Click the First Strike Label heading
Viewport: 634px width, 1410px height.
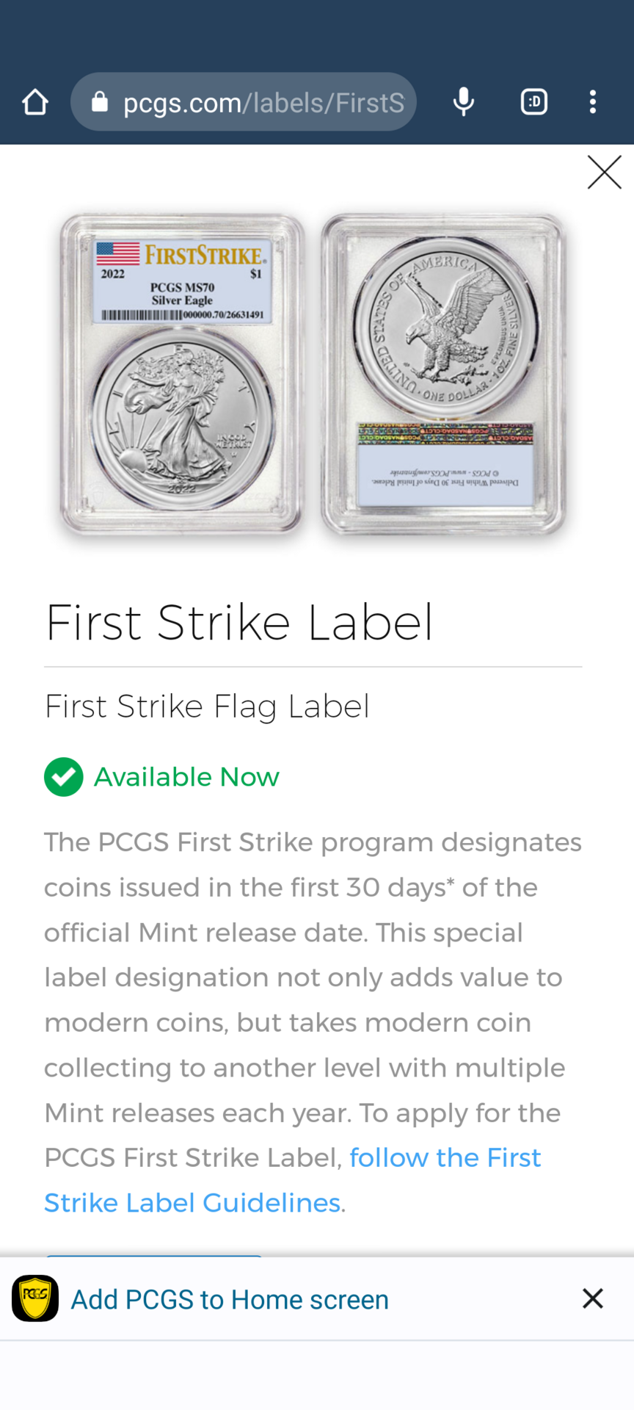(x=239, y=623)
